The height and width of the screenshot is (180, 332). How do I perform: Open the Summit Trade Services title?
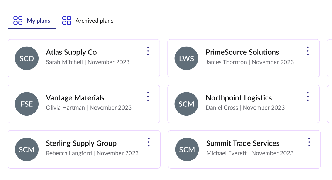pos(243,143)
